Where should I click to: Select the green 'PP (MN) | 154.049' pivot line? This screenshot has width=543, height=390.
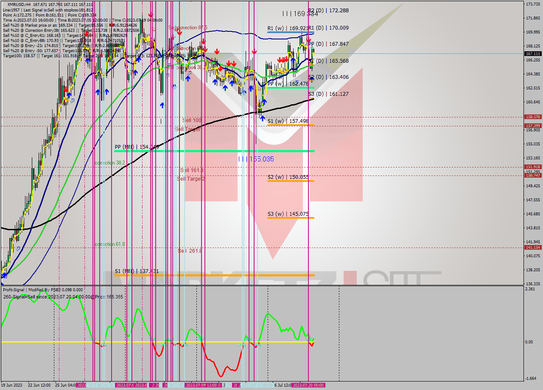[x=212, y=150]
